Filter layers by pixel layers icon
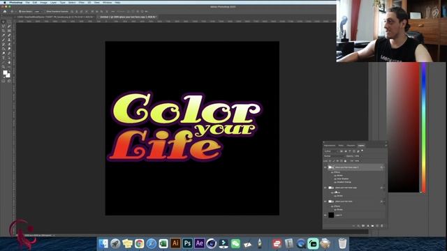Viewport: 447px width, 251px height. pyautogui.click(x=342, y=151)
